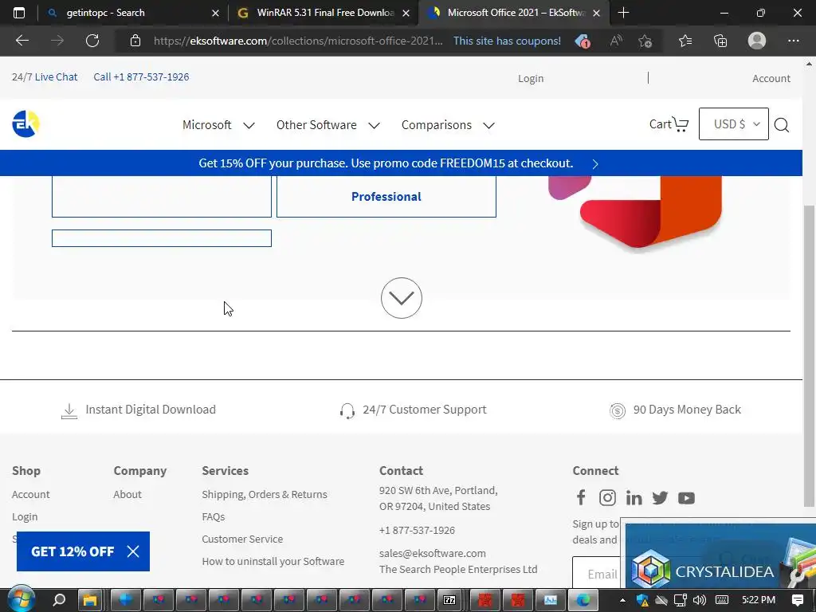Close the getintopc - Search tab
Viewport: 816px width, 612px height.
(x=215, y=13)
